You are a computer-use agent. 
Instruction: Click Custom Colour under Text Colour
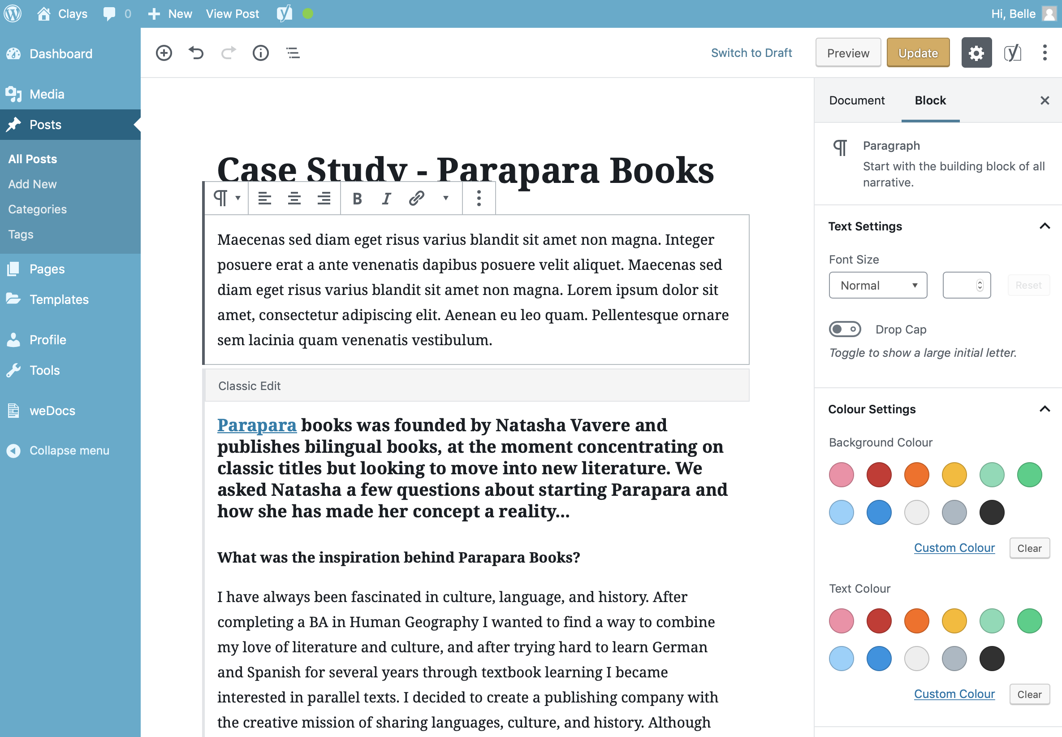954,694
